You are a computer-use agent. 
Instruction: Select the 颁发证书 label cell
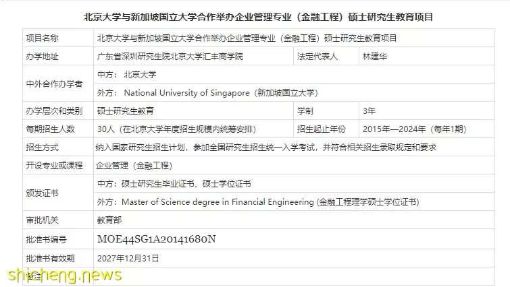(x=58, y=193)
